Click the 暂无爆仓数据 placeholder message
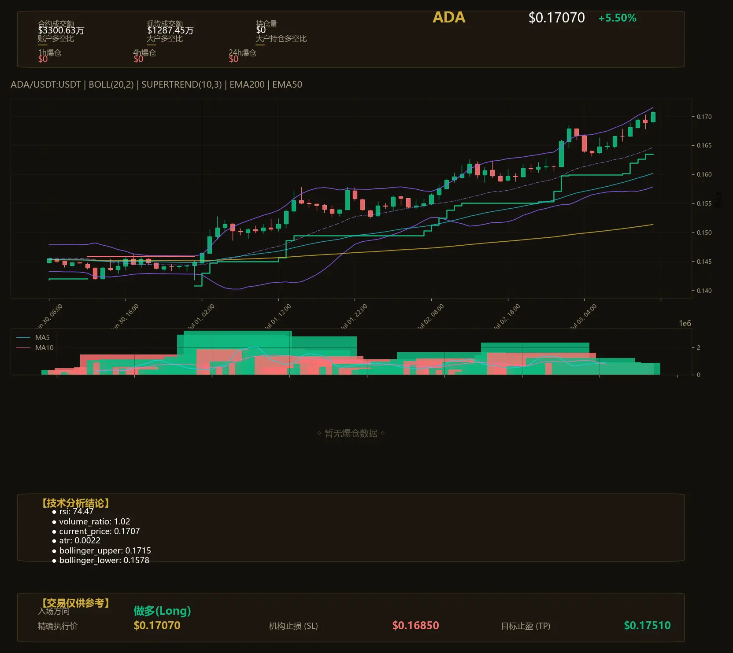This screenshot has width=733, height=653. point(351,433)
